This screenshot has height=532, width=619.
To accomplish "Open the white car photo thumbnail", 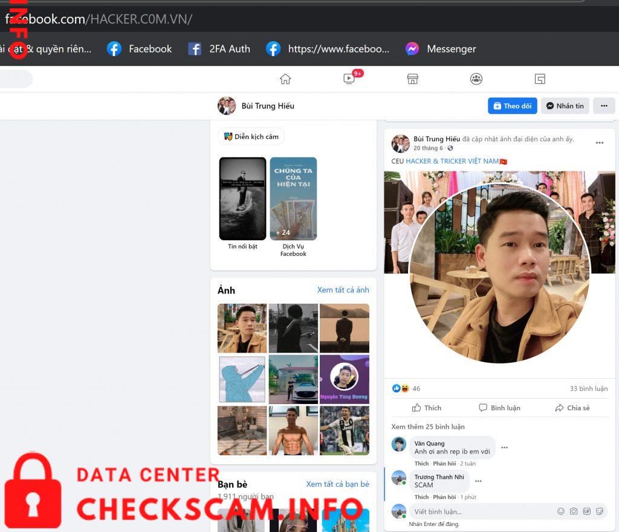I will [x=293, y=379].
